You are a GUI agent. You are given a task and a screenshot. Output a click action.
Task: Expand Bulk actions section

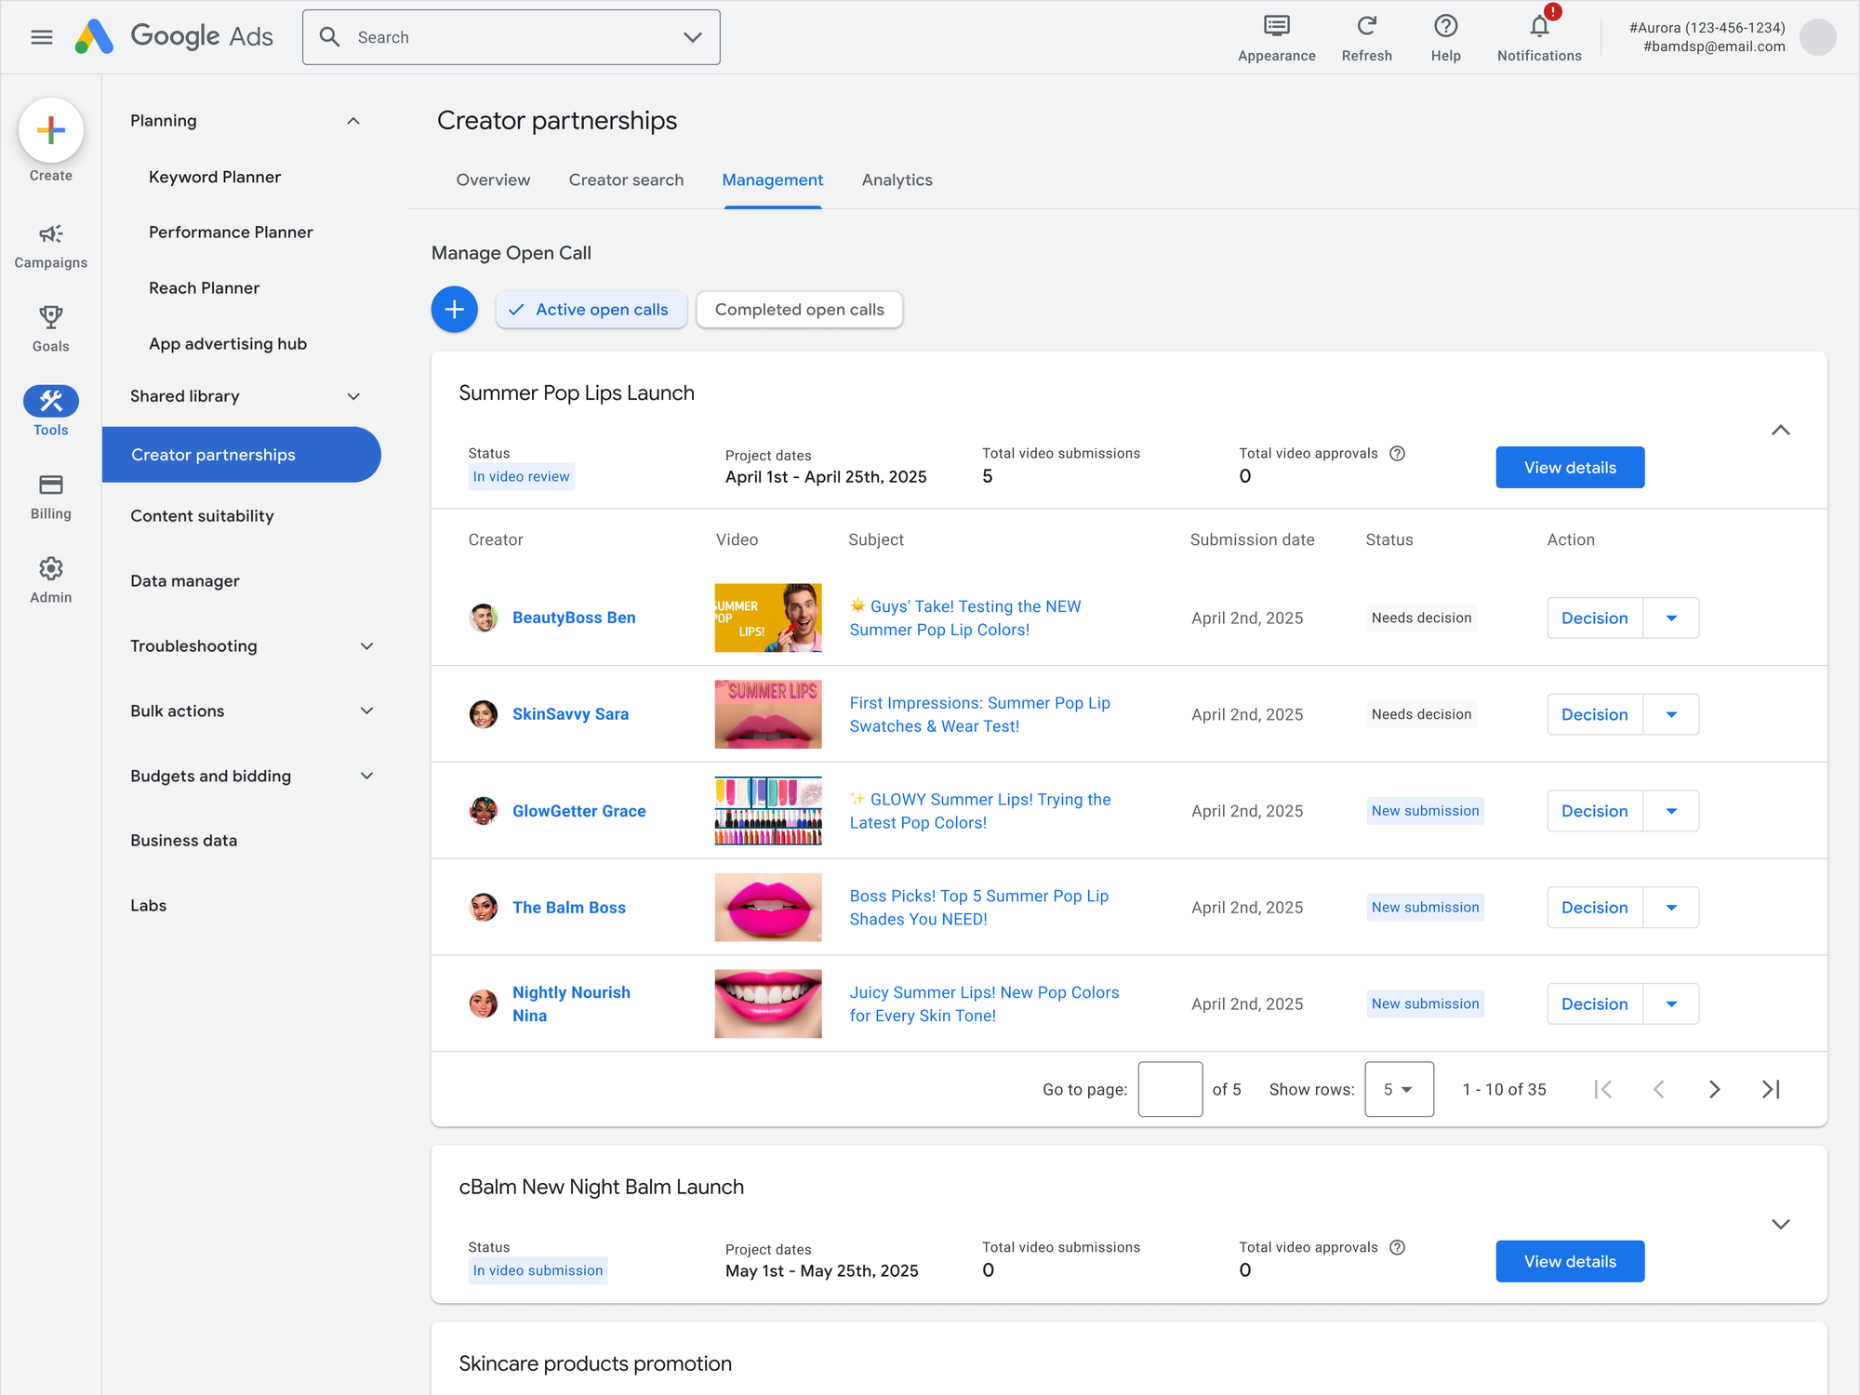click(x=367, y=711)
